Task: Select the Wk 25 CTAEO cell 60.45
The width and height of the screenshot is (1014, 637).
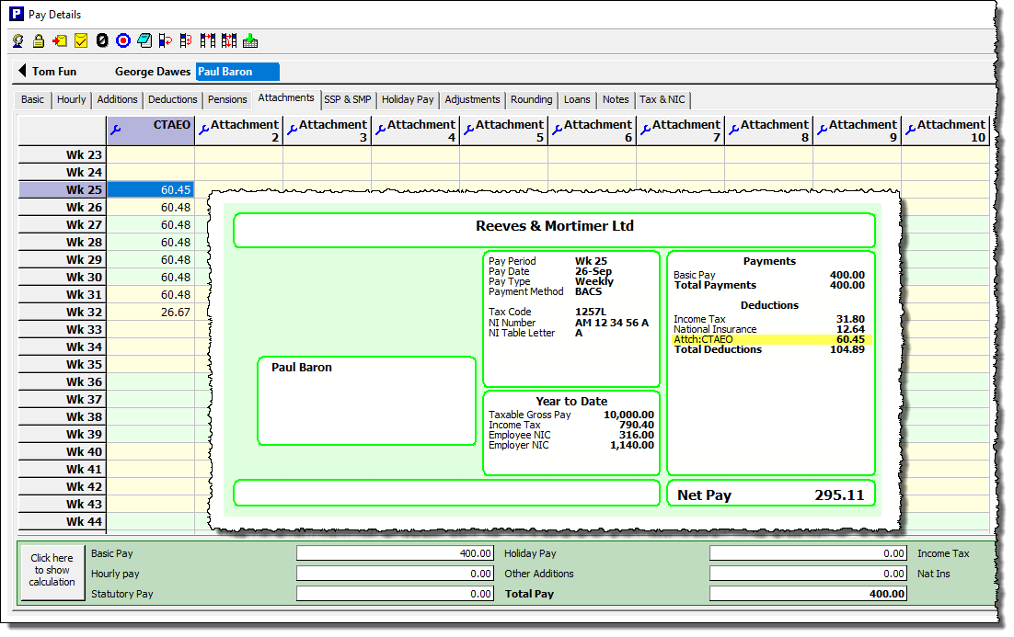Action: 151,190
